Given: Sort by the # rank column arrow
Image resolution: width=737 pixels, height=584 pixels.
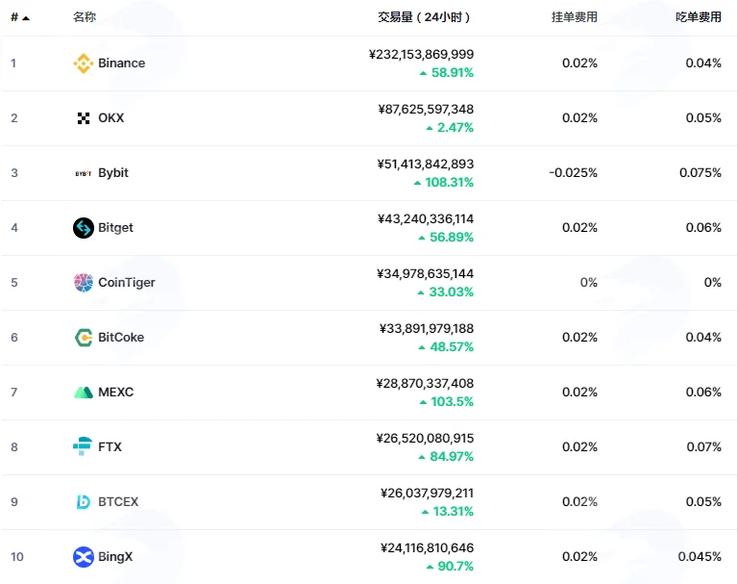Looking at the screenshot, I should coord(26,18).
